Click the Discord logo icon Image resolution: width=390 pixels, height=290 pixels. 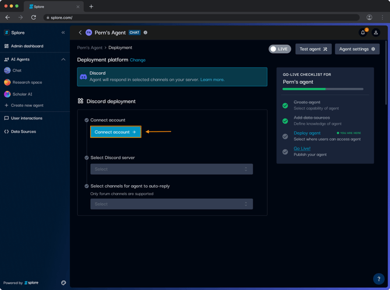pos(83,77)
